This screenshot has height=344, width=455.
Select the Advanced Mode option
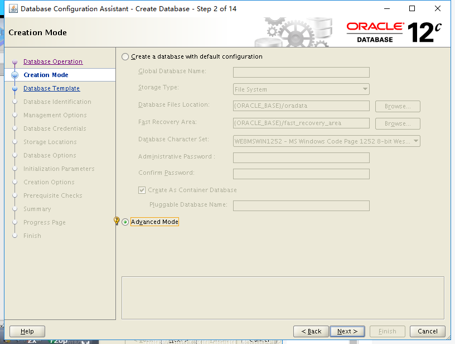click(x=125, y=221)
